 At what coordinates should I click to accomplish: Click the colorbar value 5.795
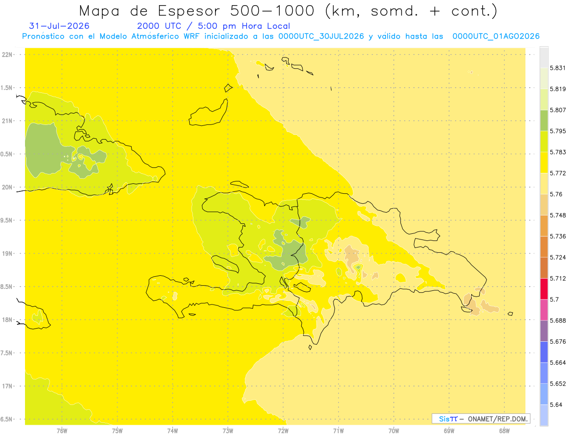tap(558, 131)
